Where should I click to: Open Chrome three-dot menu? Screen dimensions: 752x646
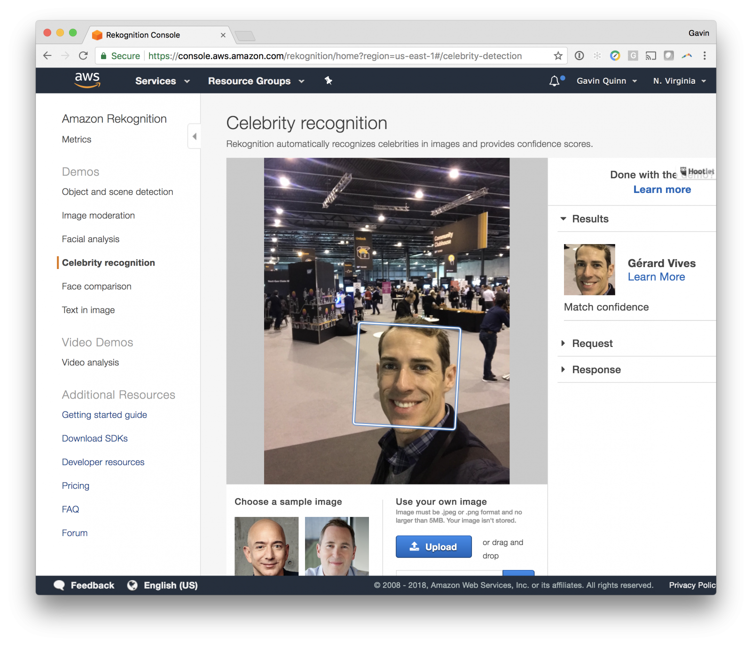click(x=705, y=56)
